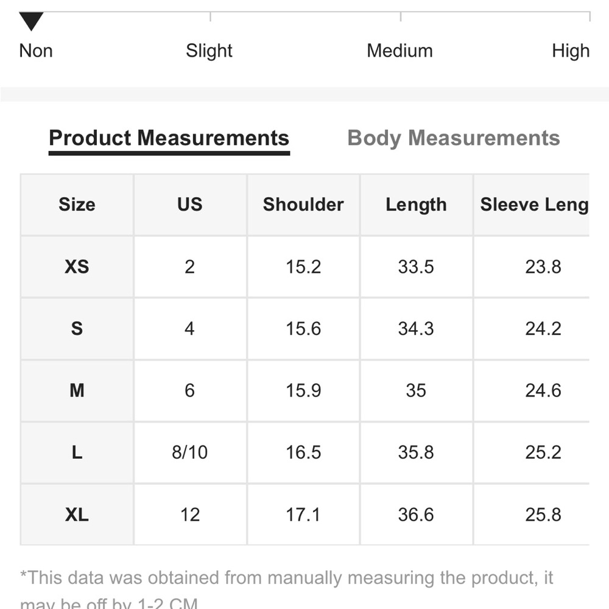Viewport: 609px width, 609px height.
Task: Select the S size row header
Action: coord(77,329)
